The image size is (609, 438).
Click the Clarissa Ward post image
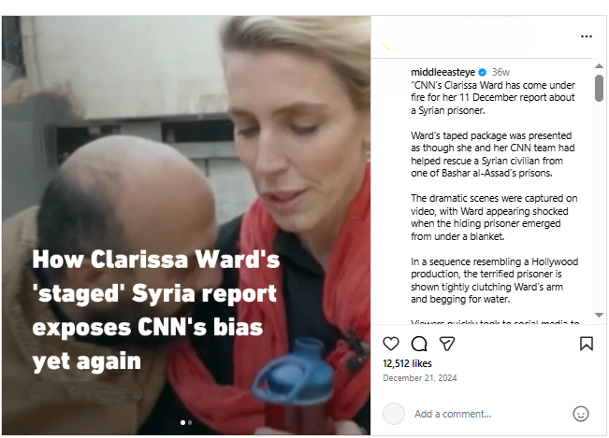186,225
